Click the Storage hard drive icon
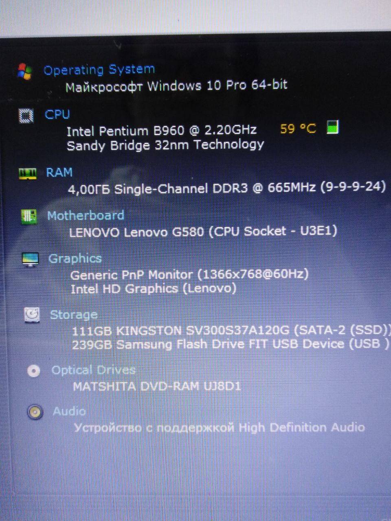The height and width of the screenshot is (521, 391). click(x=32, y=315)
